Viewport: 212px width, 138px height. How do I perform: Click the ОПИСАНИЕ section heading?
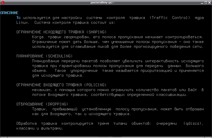(x=9, y=13)
